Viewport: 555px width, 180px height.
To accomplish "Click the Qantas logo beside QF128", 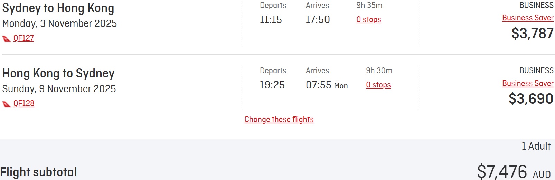I will (7, 104).
